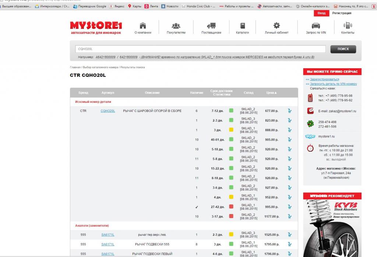Click the Главная breadcrumb link
Screen dimensions: 377x257
pos(75,67)
